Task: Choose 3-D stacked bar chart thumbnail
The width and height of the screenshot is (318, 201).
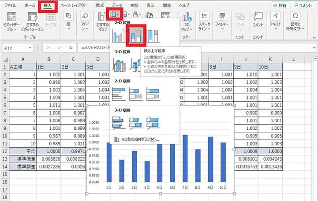Action: click(136, 123)
